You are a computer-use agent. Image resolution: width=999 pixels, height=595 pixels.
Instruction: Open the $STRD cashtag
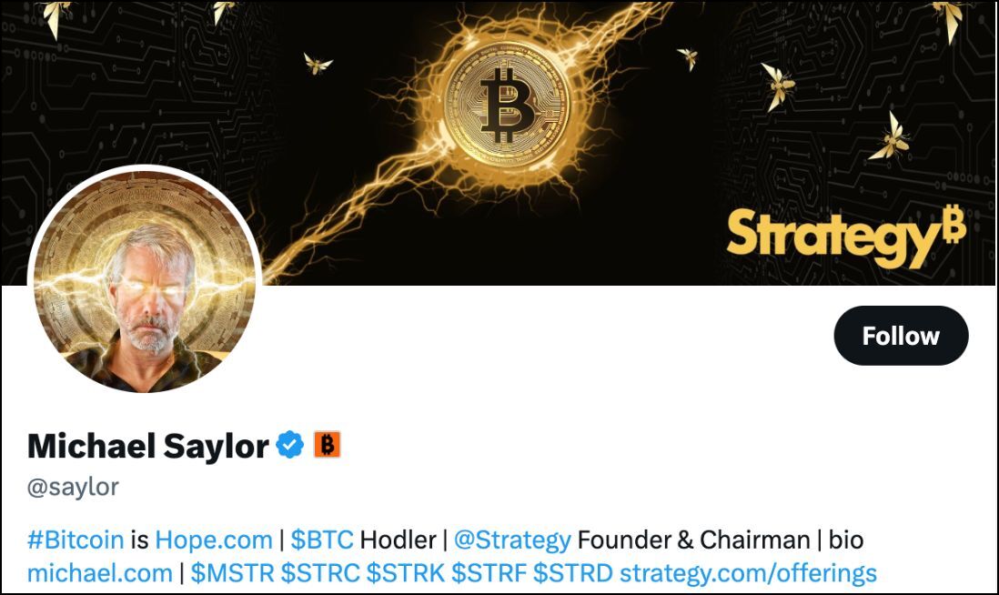pos(573,572)
